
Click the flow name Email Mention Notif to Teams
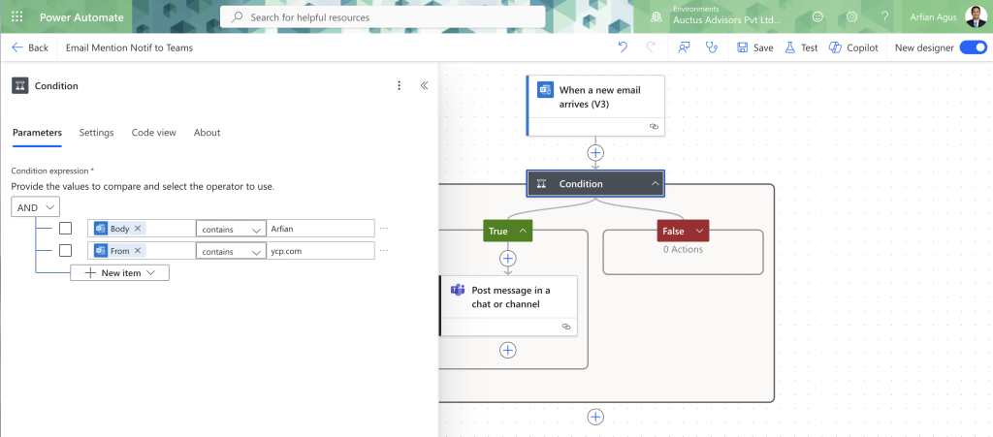(x=129, y=47)
